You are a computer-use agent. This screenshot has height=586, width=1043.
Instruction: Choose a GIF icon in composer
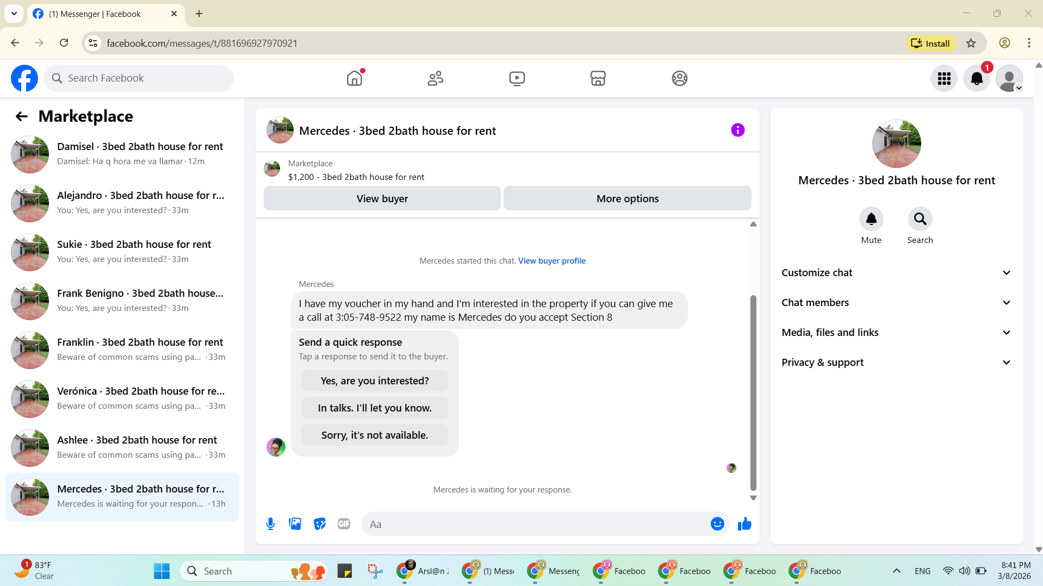tap(344, 524)
